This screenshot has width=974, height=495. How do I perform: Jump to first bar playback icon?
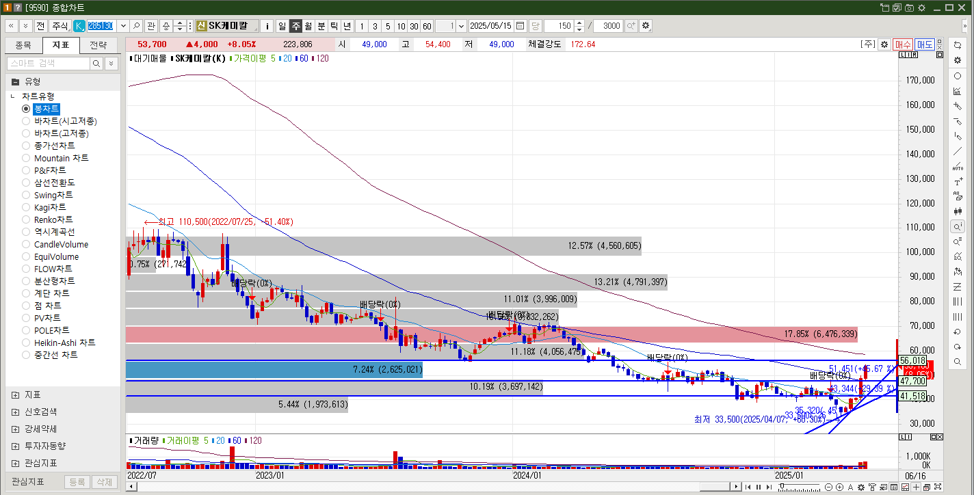click(748, 487)
